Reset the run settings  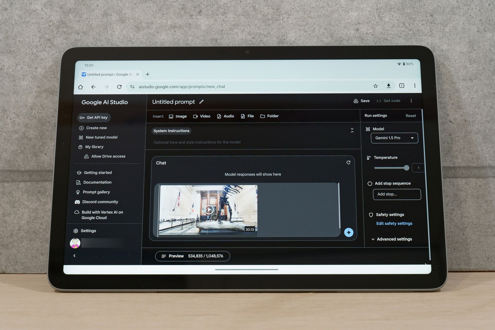pos(411,116)
